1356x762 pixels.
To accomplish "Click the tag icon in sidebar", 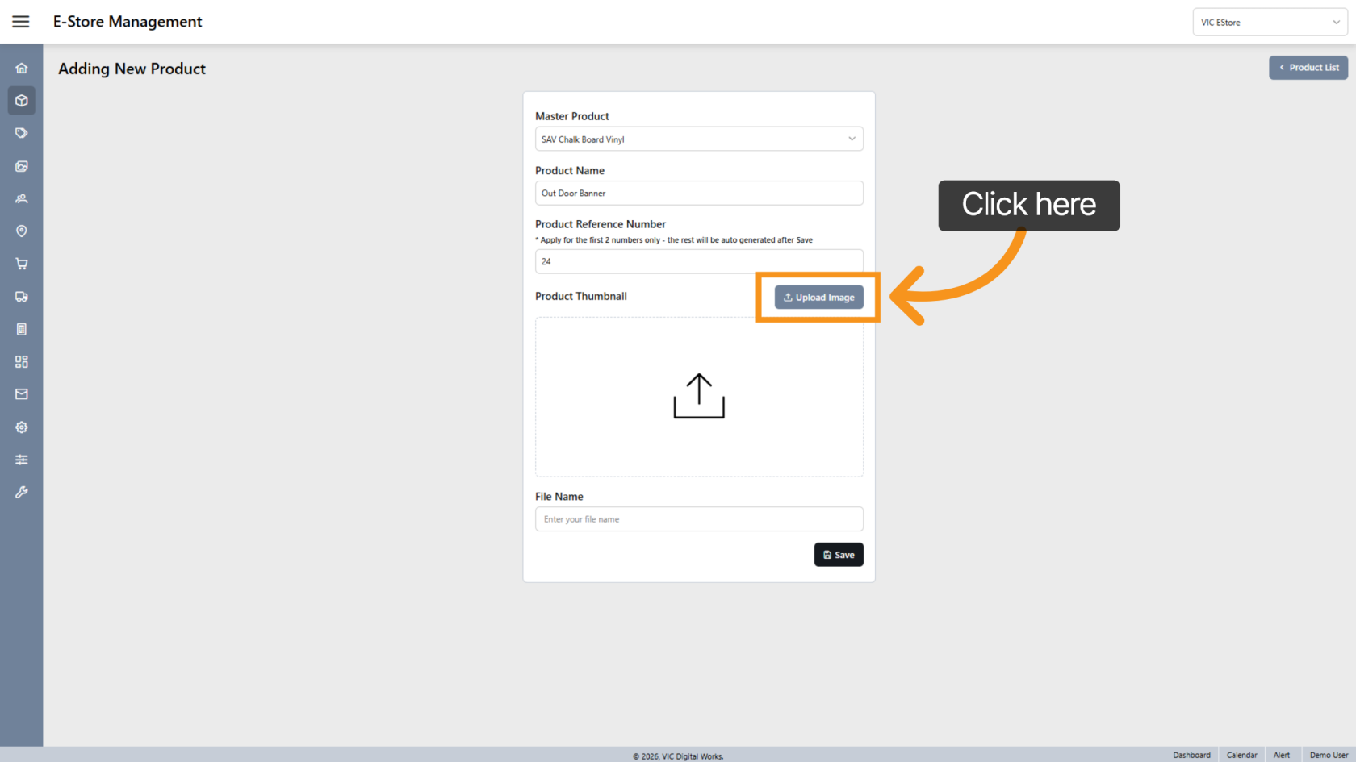I will coord(22,133).
